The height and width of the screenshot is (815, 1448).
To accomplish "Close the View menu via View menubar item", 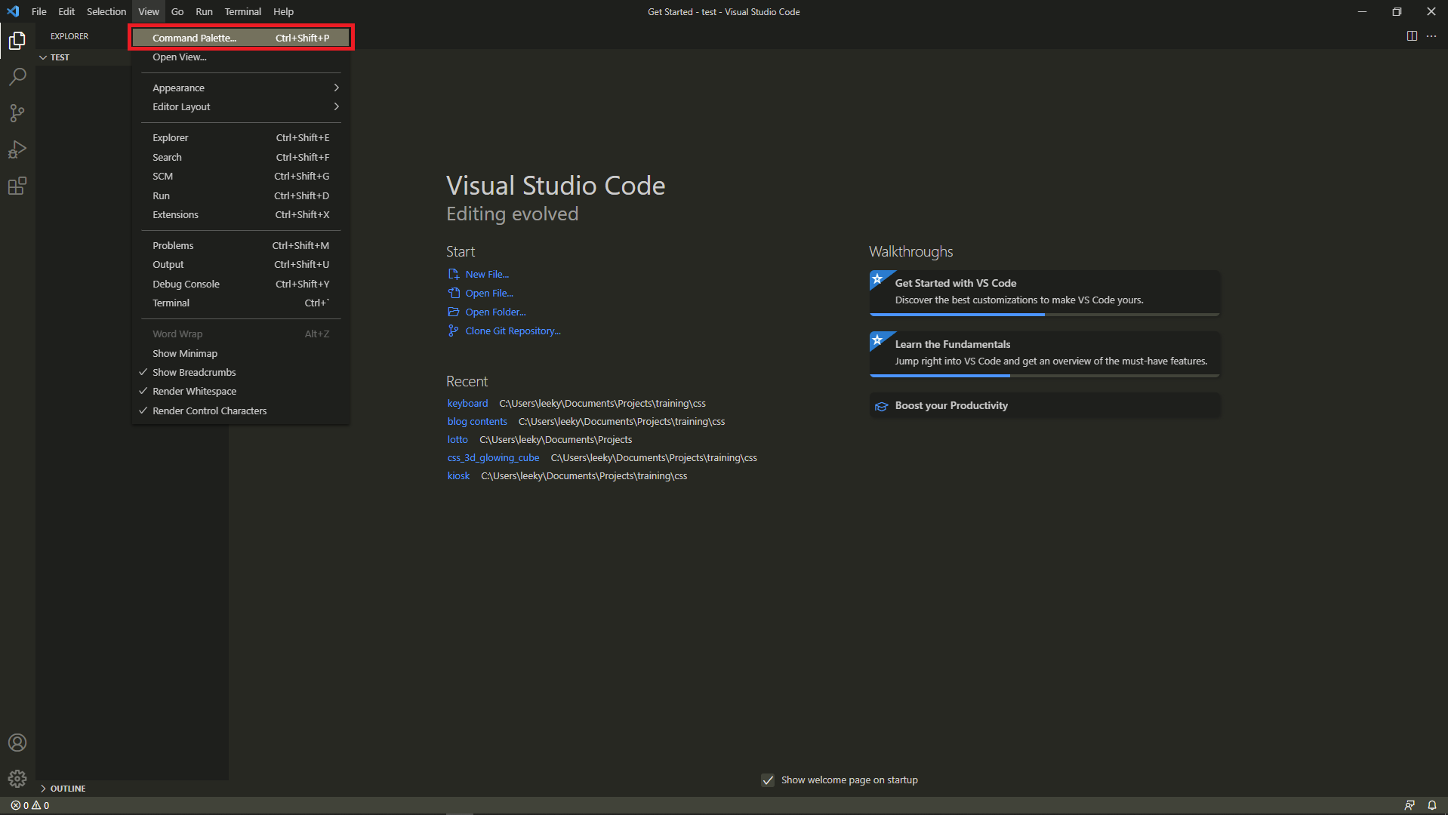I will click(x=149, y=11).
